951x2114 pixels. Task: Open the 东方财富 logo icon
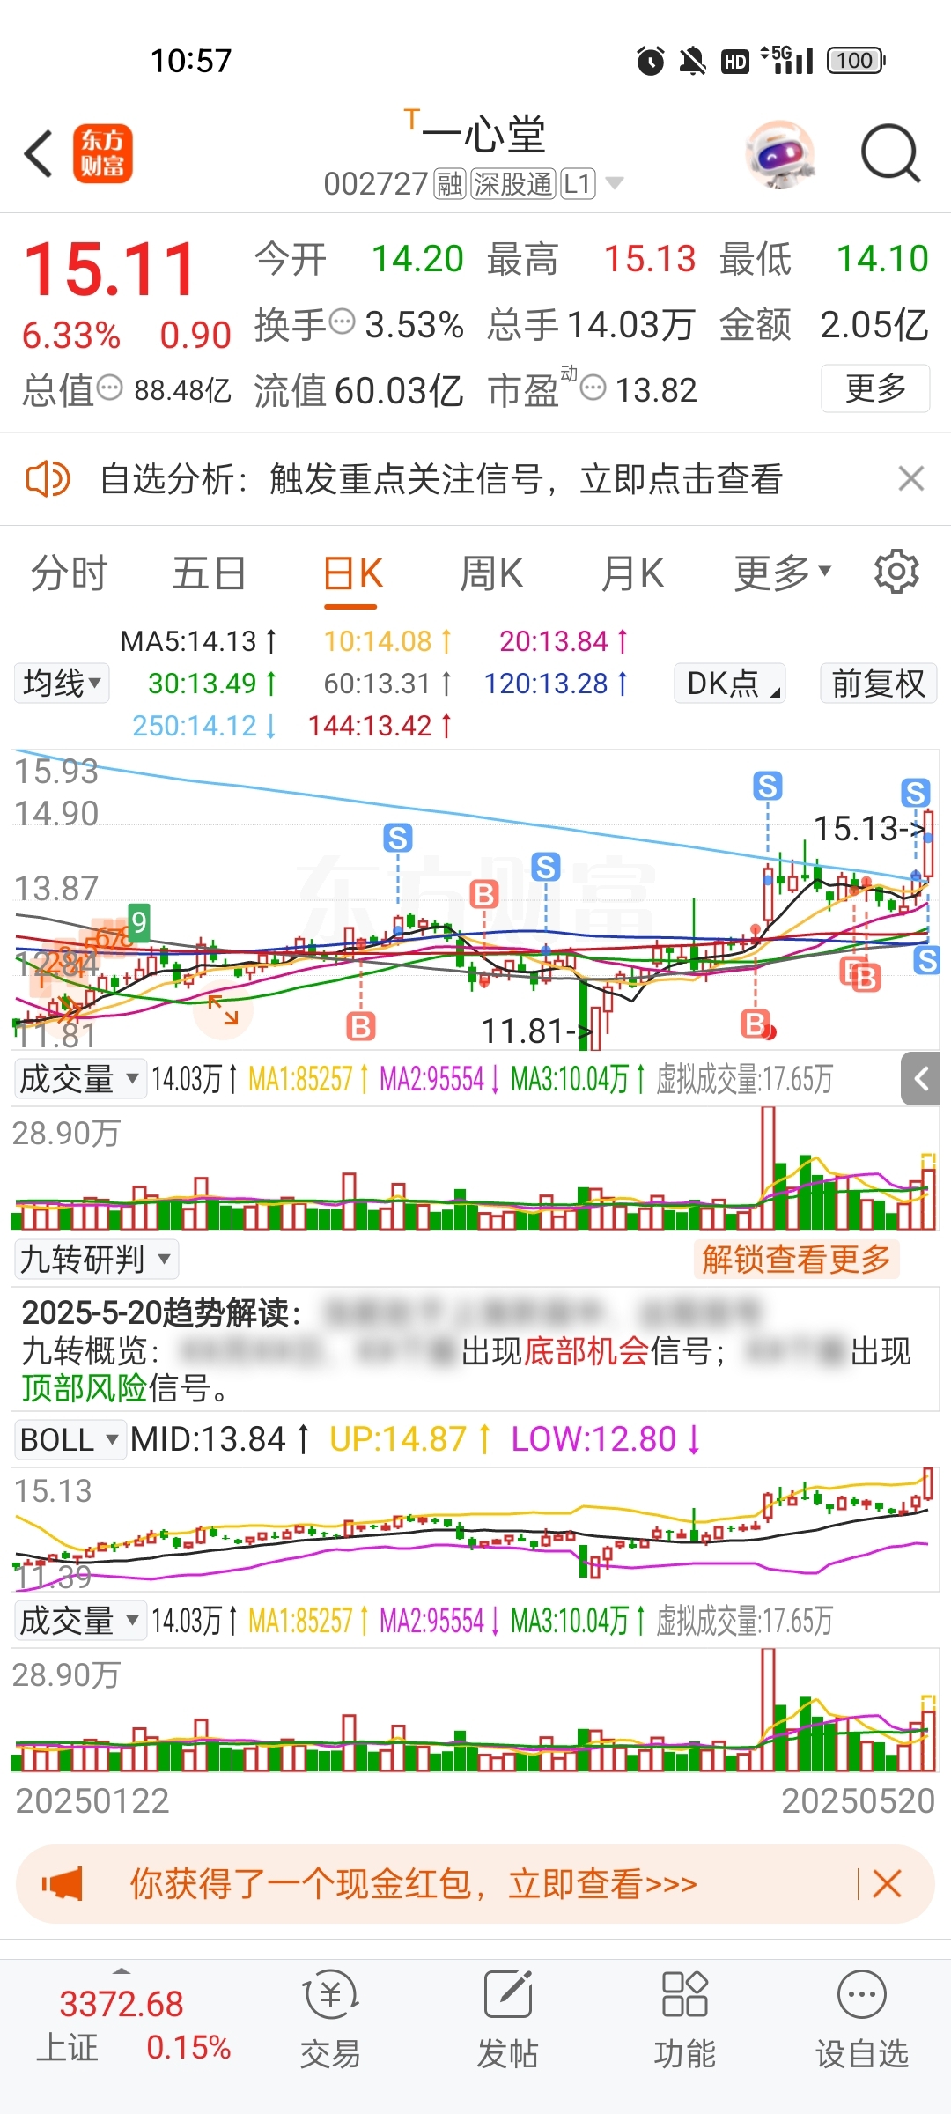pos(103,153)
